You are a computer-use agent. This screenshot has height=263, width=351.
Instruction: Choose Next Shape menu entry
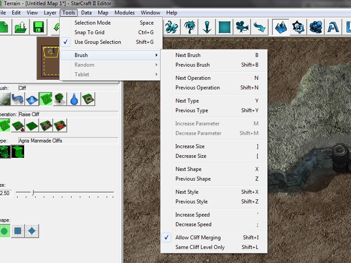pyautogui.click(x=214, y=169)
